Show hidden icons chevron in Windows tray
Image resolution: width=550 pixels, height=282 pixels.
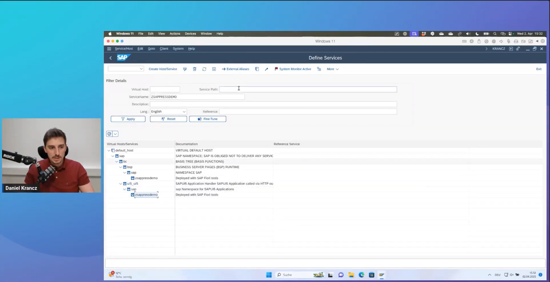pyautogui.click(x=489, y=275)
